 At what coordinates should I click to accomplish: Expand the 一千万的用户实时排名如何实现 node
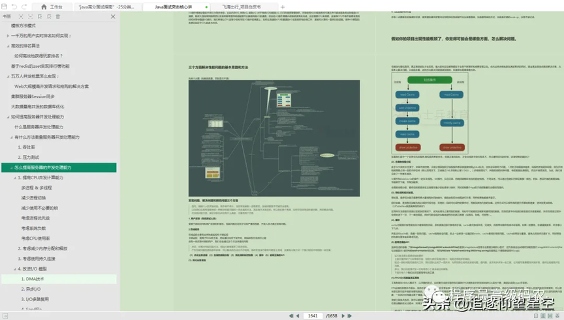pos(8,36)
